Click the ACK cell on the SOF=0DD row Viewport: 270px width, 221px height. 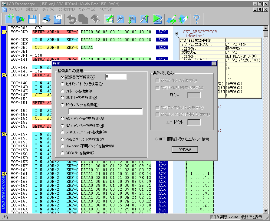pos(162,32)
